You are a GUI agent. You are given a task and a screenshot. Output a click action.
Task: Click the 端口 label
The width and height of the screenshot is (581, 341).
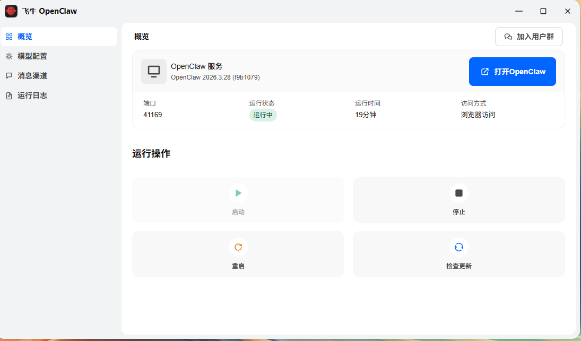pyautogui.click(x=150, y=103)
